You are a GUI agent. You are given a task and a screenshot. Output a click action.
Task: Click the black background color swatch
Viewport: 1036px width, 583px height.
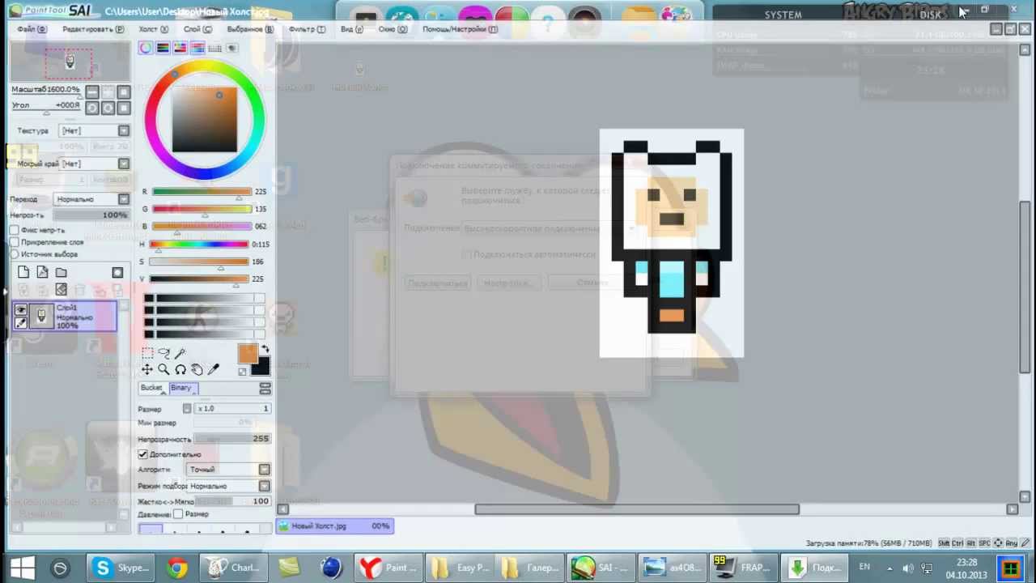(x=261, y=367)
